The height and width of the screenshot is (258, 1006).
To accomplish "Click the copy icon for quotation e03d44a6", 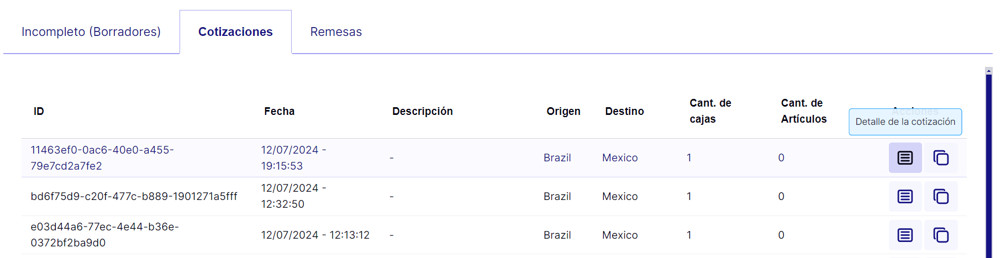I will [x=941, y=235].
